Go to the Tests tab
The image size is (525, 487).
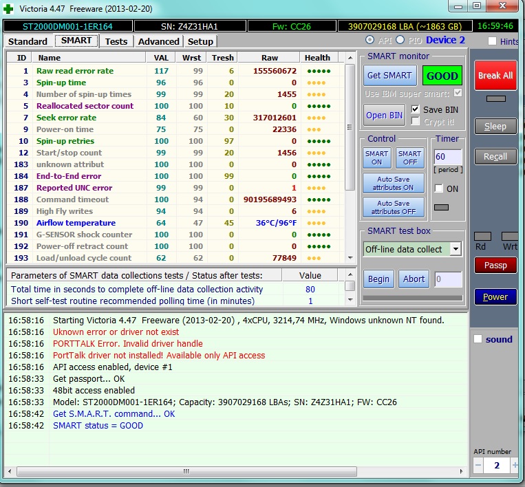pyautogui.click(x=116, y=41)
